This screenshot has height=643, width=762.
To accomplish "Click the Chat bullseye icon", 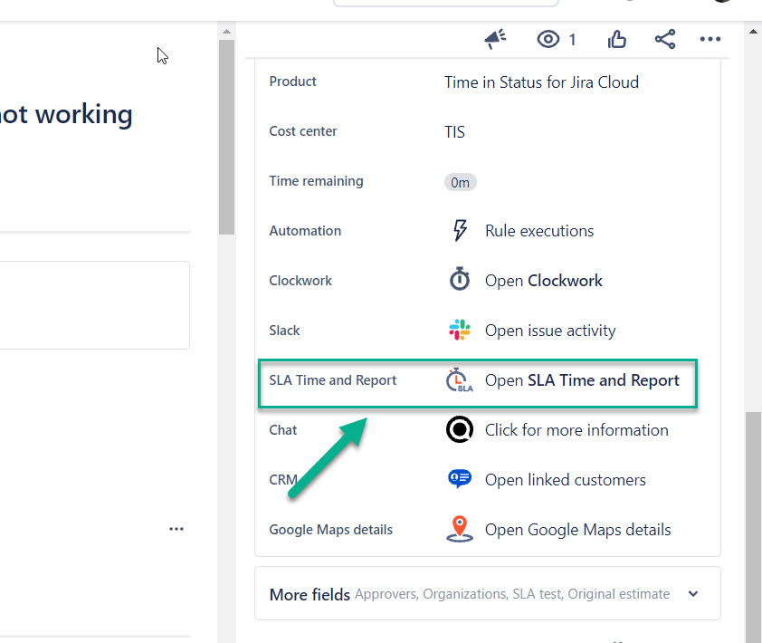I will (x=460, y=429).
